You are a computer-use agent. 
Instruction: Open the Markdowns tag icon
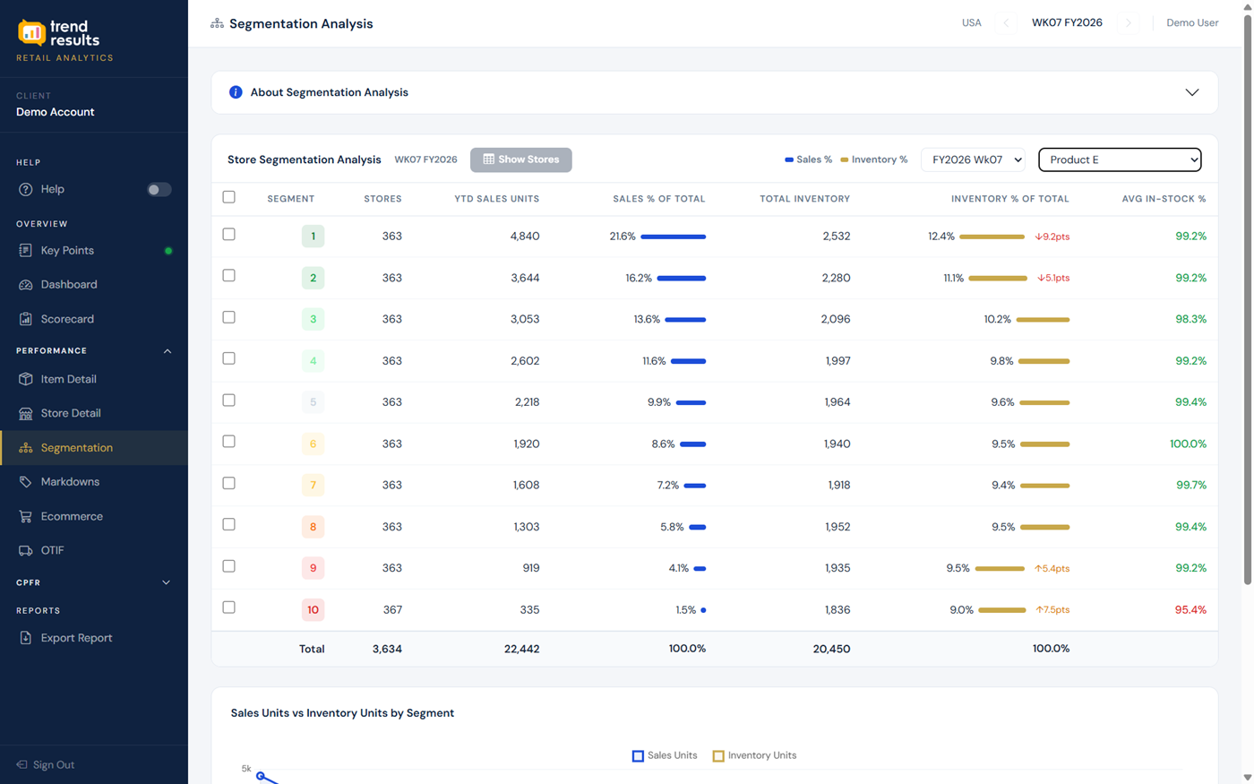[x=25, y=482]
